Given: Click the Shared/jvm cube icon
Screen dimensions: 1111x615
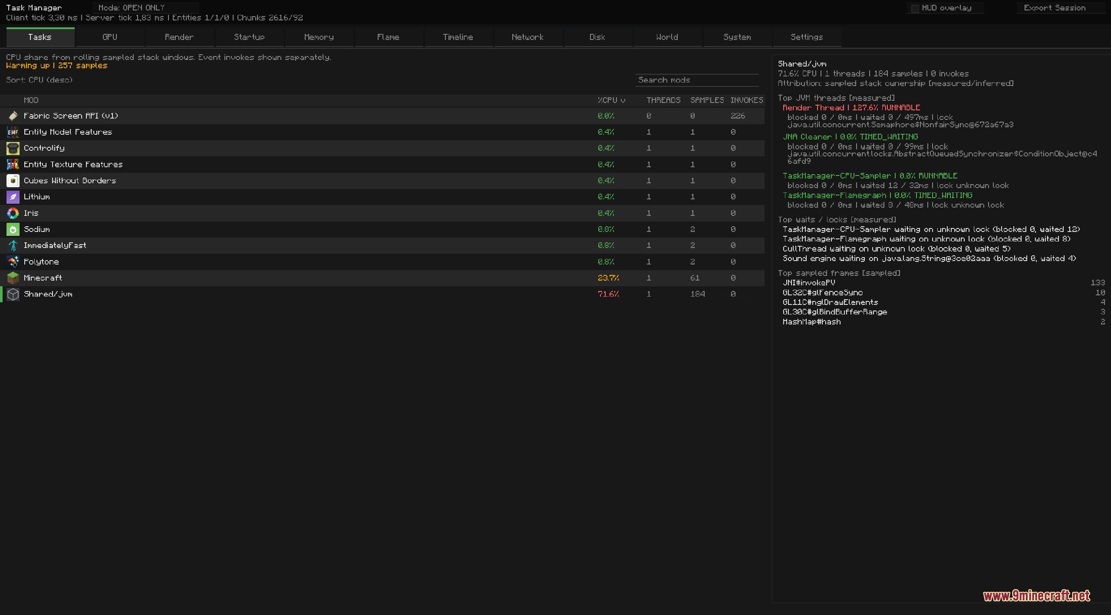Looking at the screenshot, I should 13,294.
